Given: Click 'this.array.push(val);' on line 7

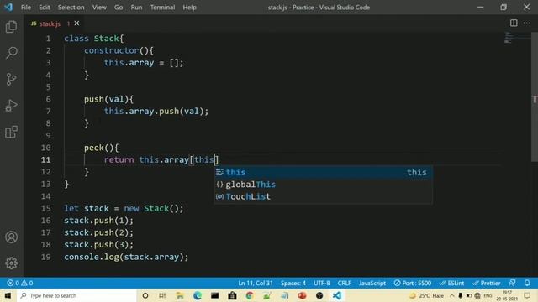Looking at the screenshot, I should point(156,112).
